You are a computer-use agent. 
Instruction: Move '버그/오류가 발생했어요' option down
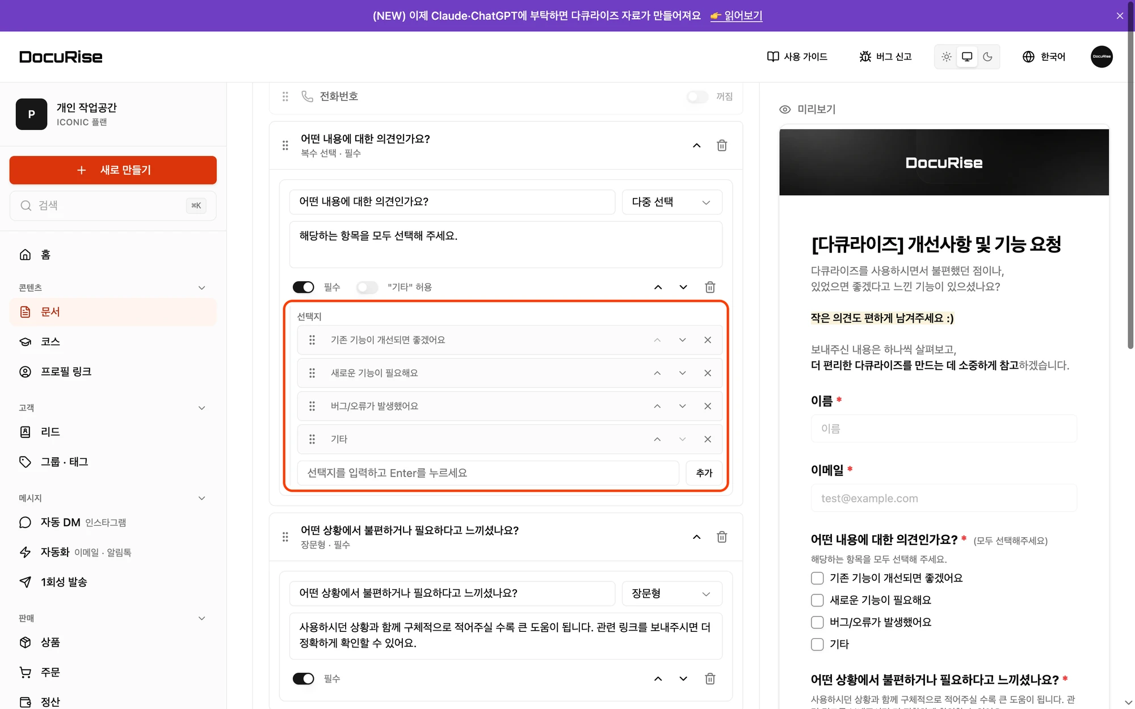coord(682,406)
